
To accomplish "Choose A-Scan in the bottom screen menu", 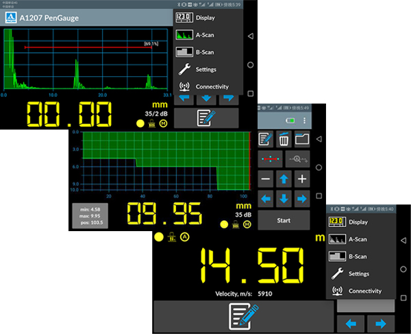I will point(361,239).
